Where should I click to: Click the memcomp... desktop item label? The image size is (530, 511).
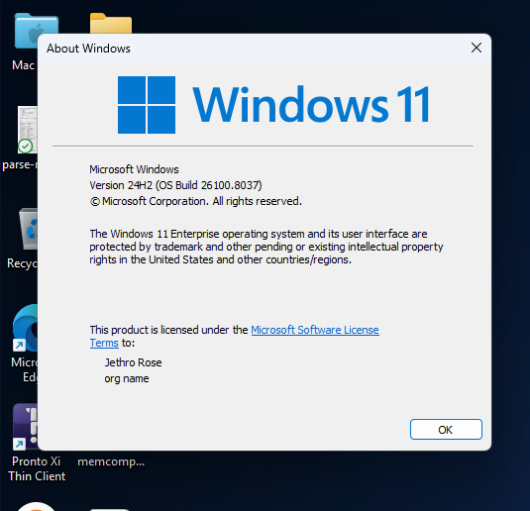coord(111,461)
